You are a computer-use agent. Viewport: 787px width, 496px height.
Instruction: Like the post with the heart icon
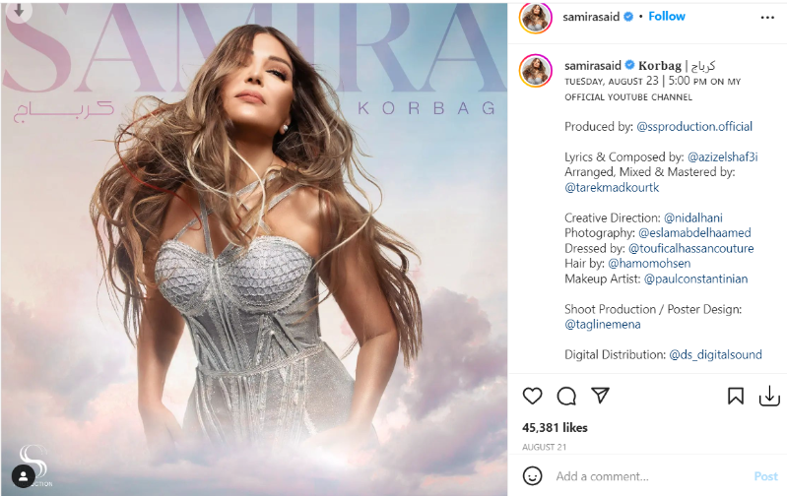pyautogui.click(x=532, y=397)
